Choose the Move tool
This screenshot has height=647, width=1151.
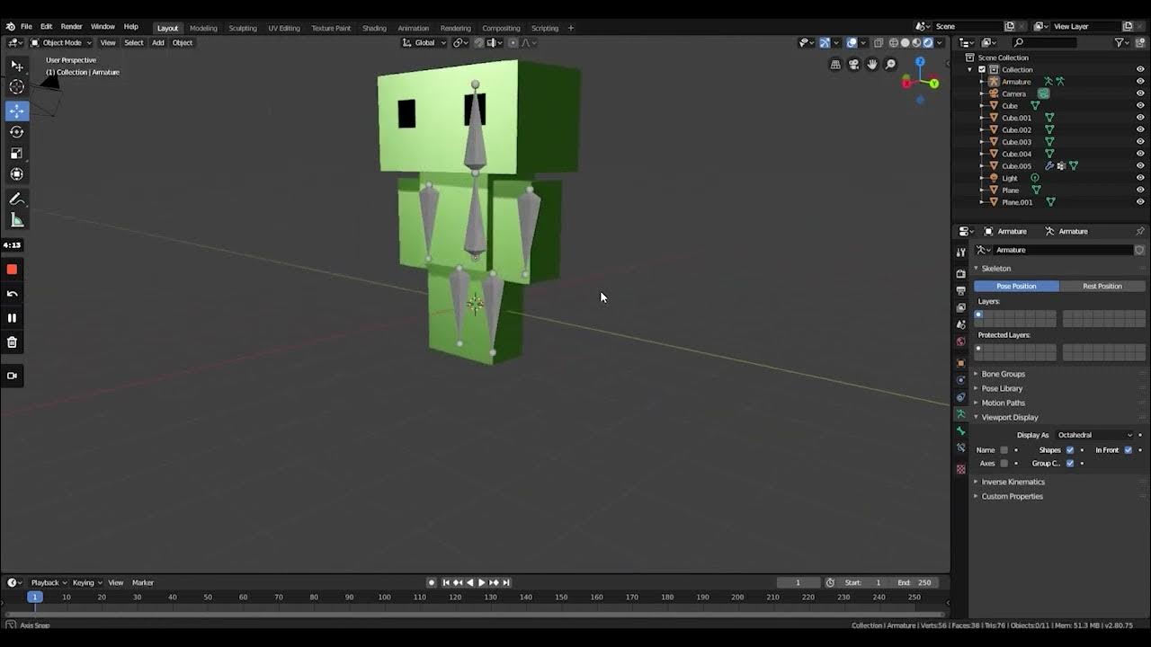pos(16,111)
